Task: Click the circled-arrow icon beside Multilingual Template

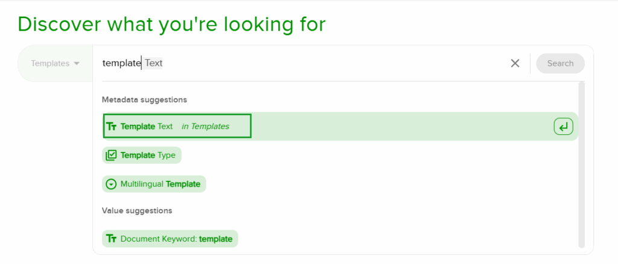Action: [111, 184]
